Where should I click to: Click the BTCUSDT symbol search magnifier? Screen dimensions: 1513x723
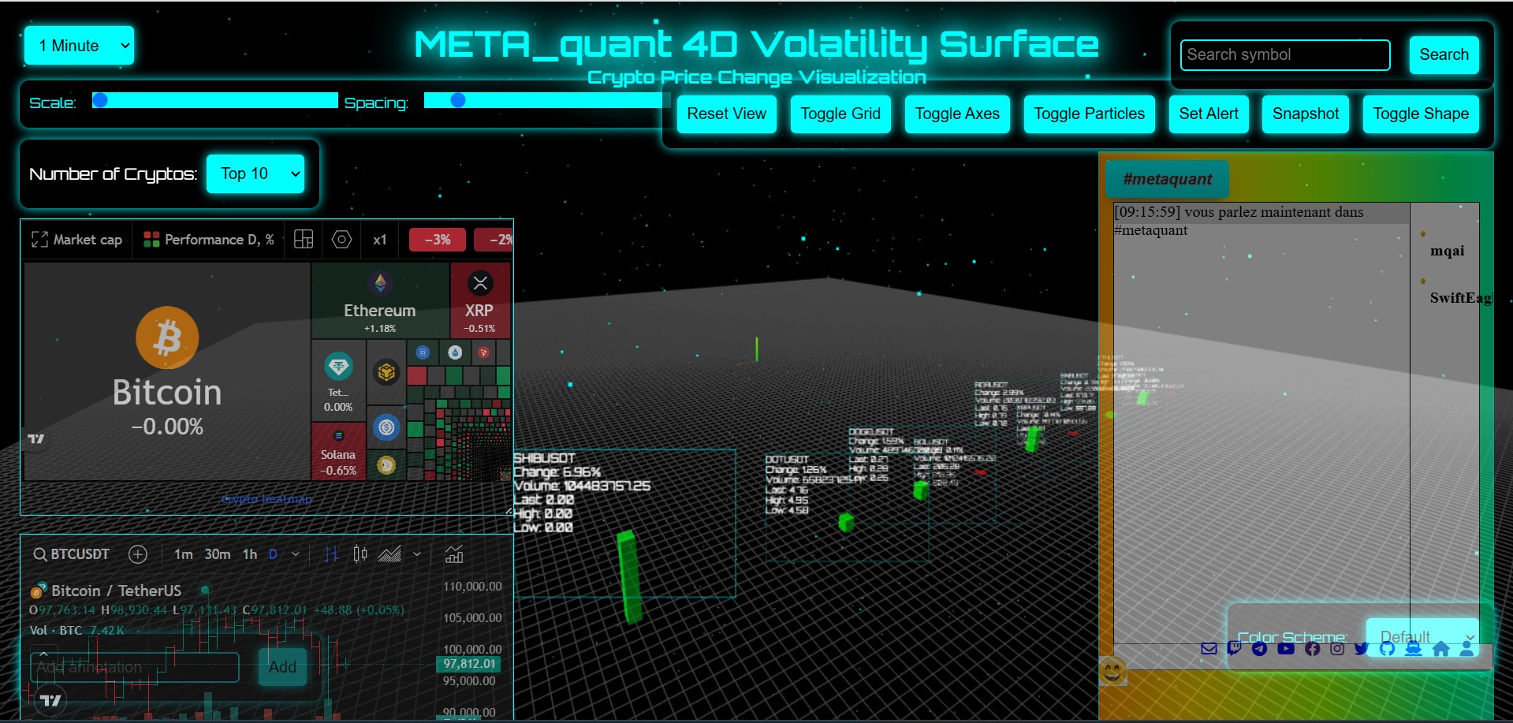pos(39,554)
